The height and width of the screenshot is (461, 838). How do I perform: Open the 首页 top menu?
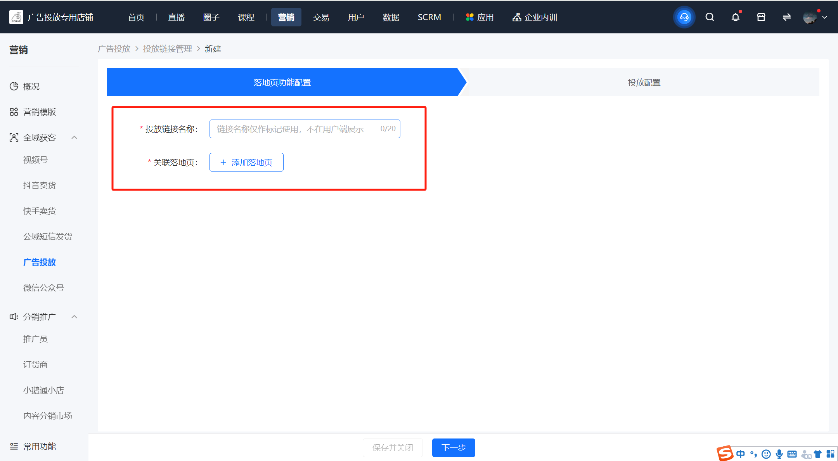click(136, 17)
